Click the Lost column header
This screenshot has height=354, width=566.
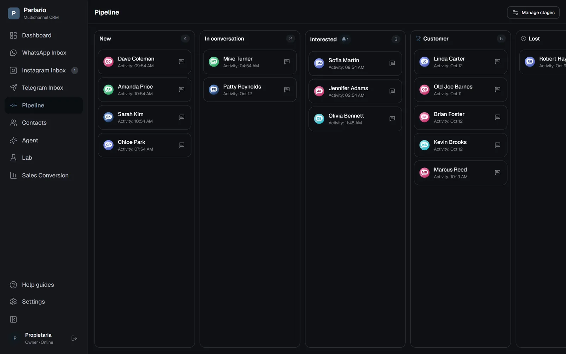tap(534, 39)
